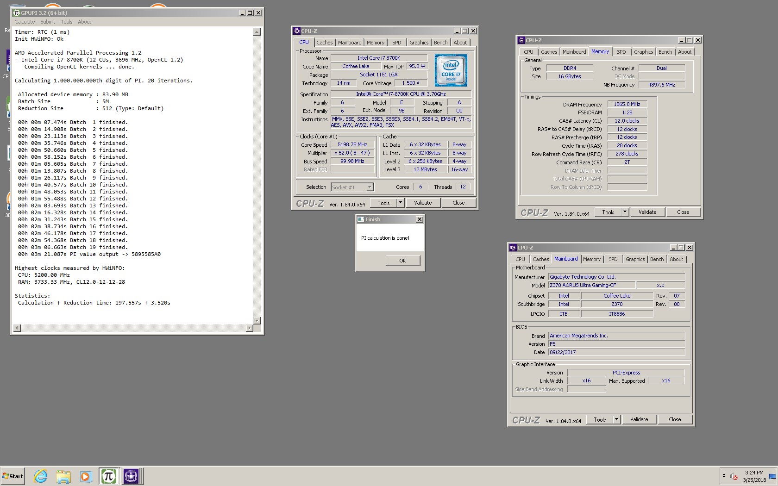
Task: Open Graphics tab in CPU-Z Memory window
Action: click(x=644, y=52)
